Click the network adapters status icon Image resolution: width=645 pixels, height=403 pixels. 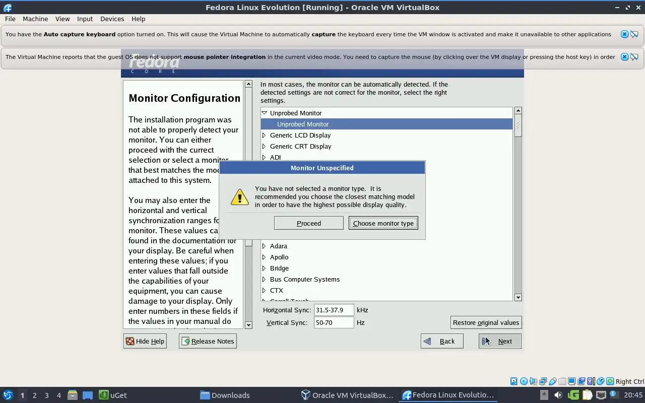(x=543, y=381)
